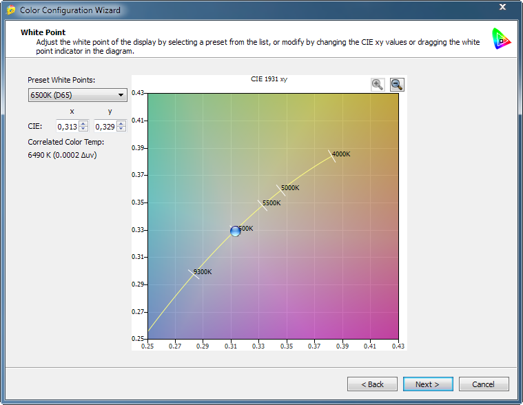This screenshot has width=523, height=405.
Task: Click the 5500K marker on the curve
Action: [x=263, y=205]
